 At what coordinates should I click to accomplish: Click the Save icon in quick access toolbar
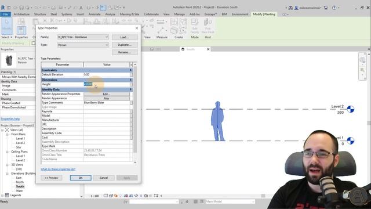(21, 8)
